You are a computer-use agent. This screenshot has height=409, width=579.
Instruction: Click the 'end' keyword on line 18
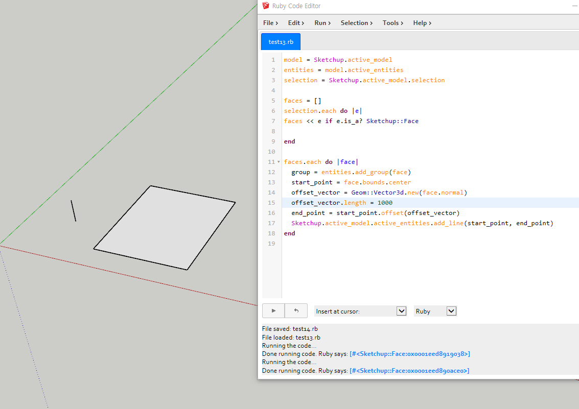tap(289, 233)
